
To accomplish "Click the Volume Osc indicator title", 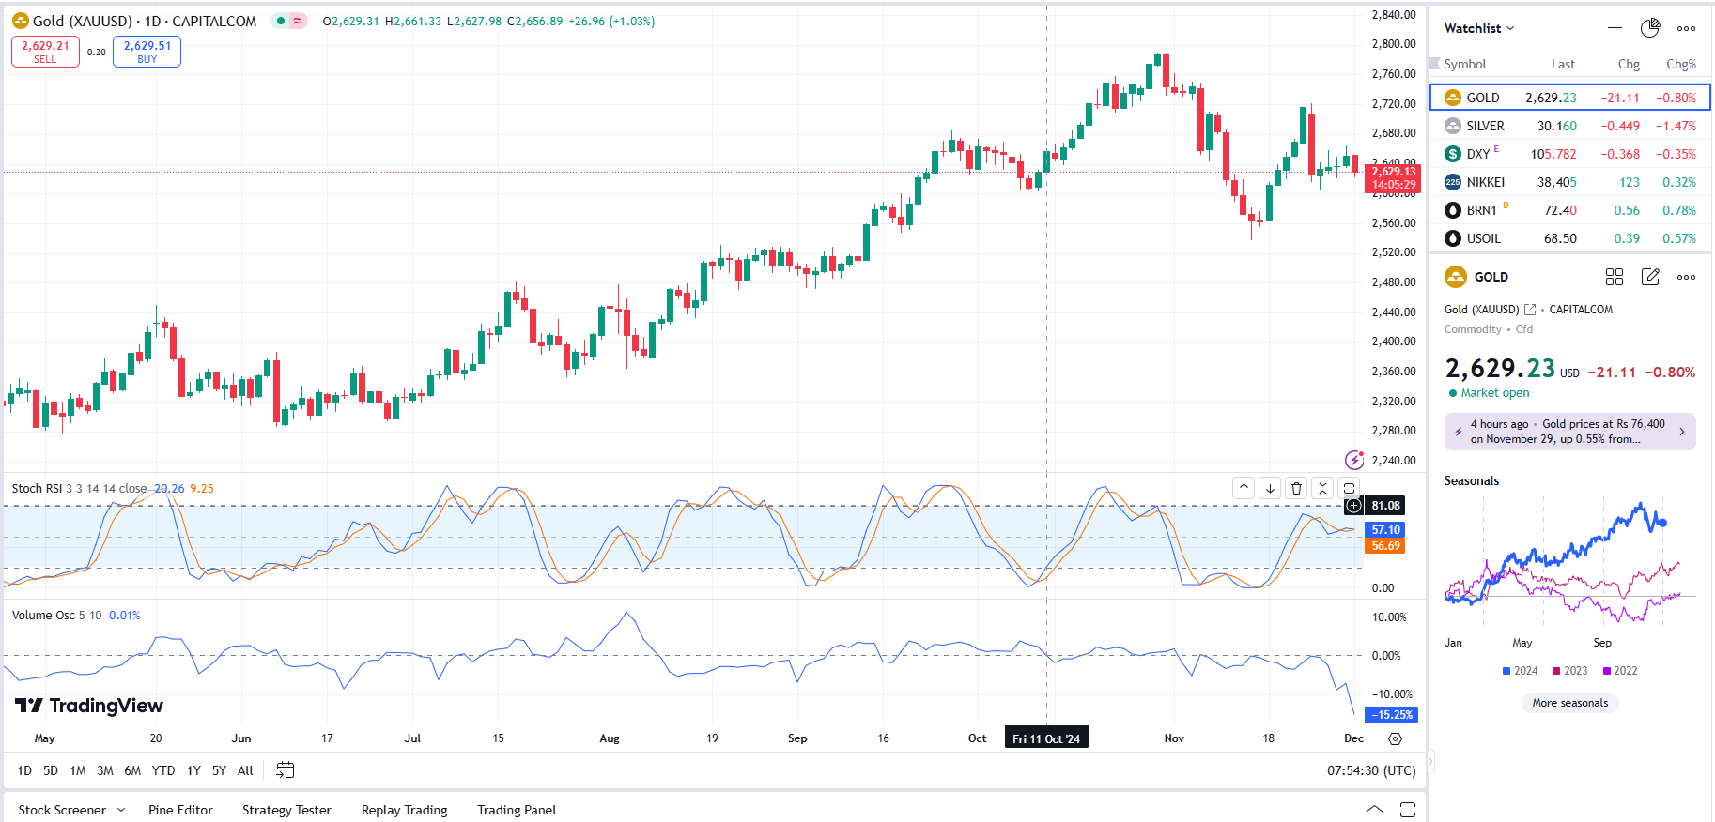I will pyautogui.click(x=43, y=616).
